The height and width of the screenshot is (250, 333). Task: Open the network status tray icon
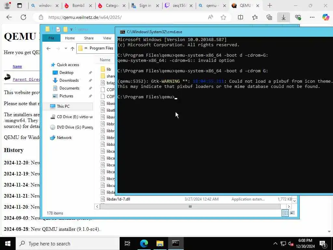(283, 244)
